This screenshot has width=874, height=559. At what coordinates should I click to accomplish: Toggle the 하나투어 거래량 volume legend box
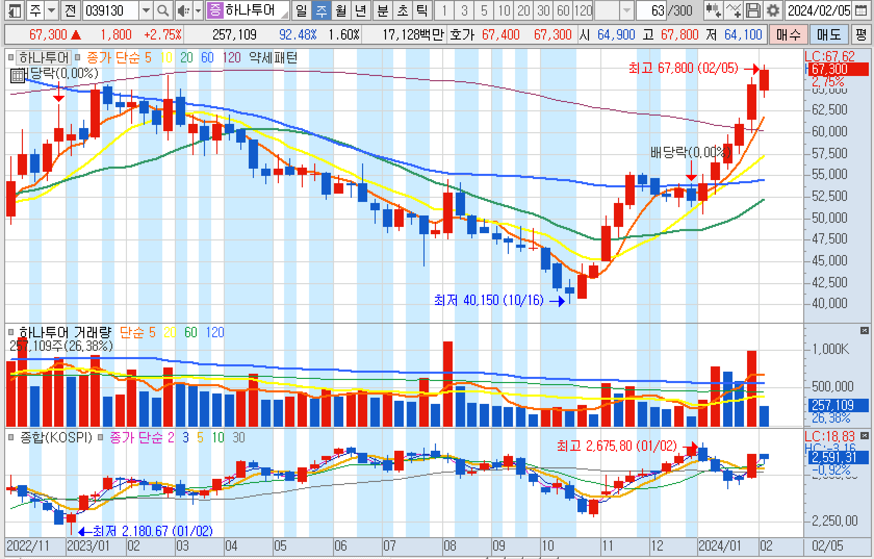pos(11,332)
